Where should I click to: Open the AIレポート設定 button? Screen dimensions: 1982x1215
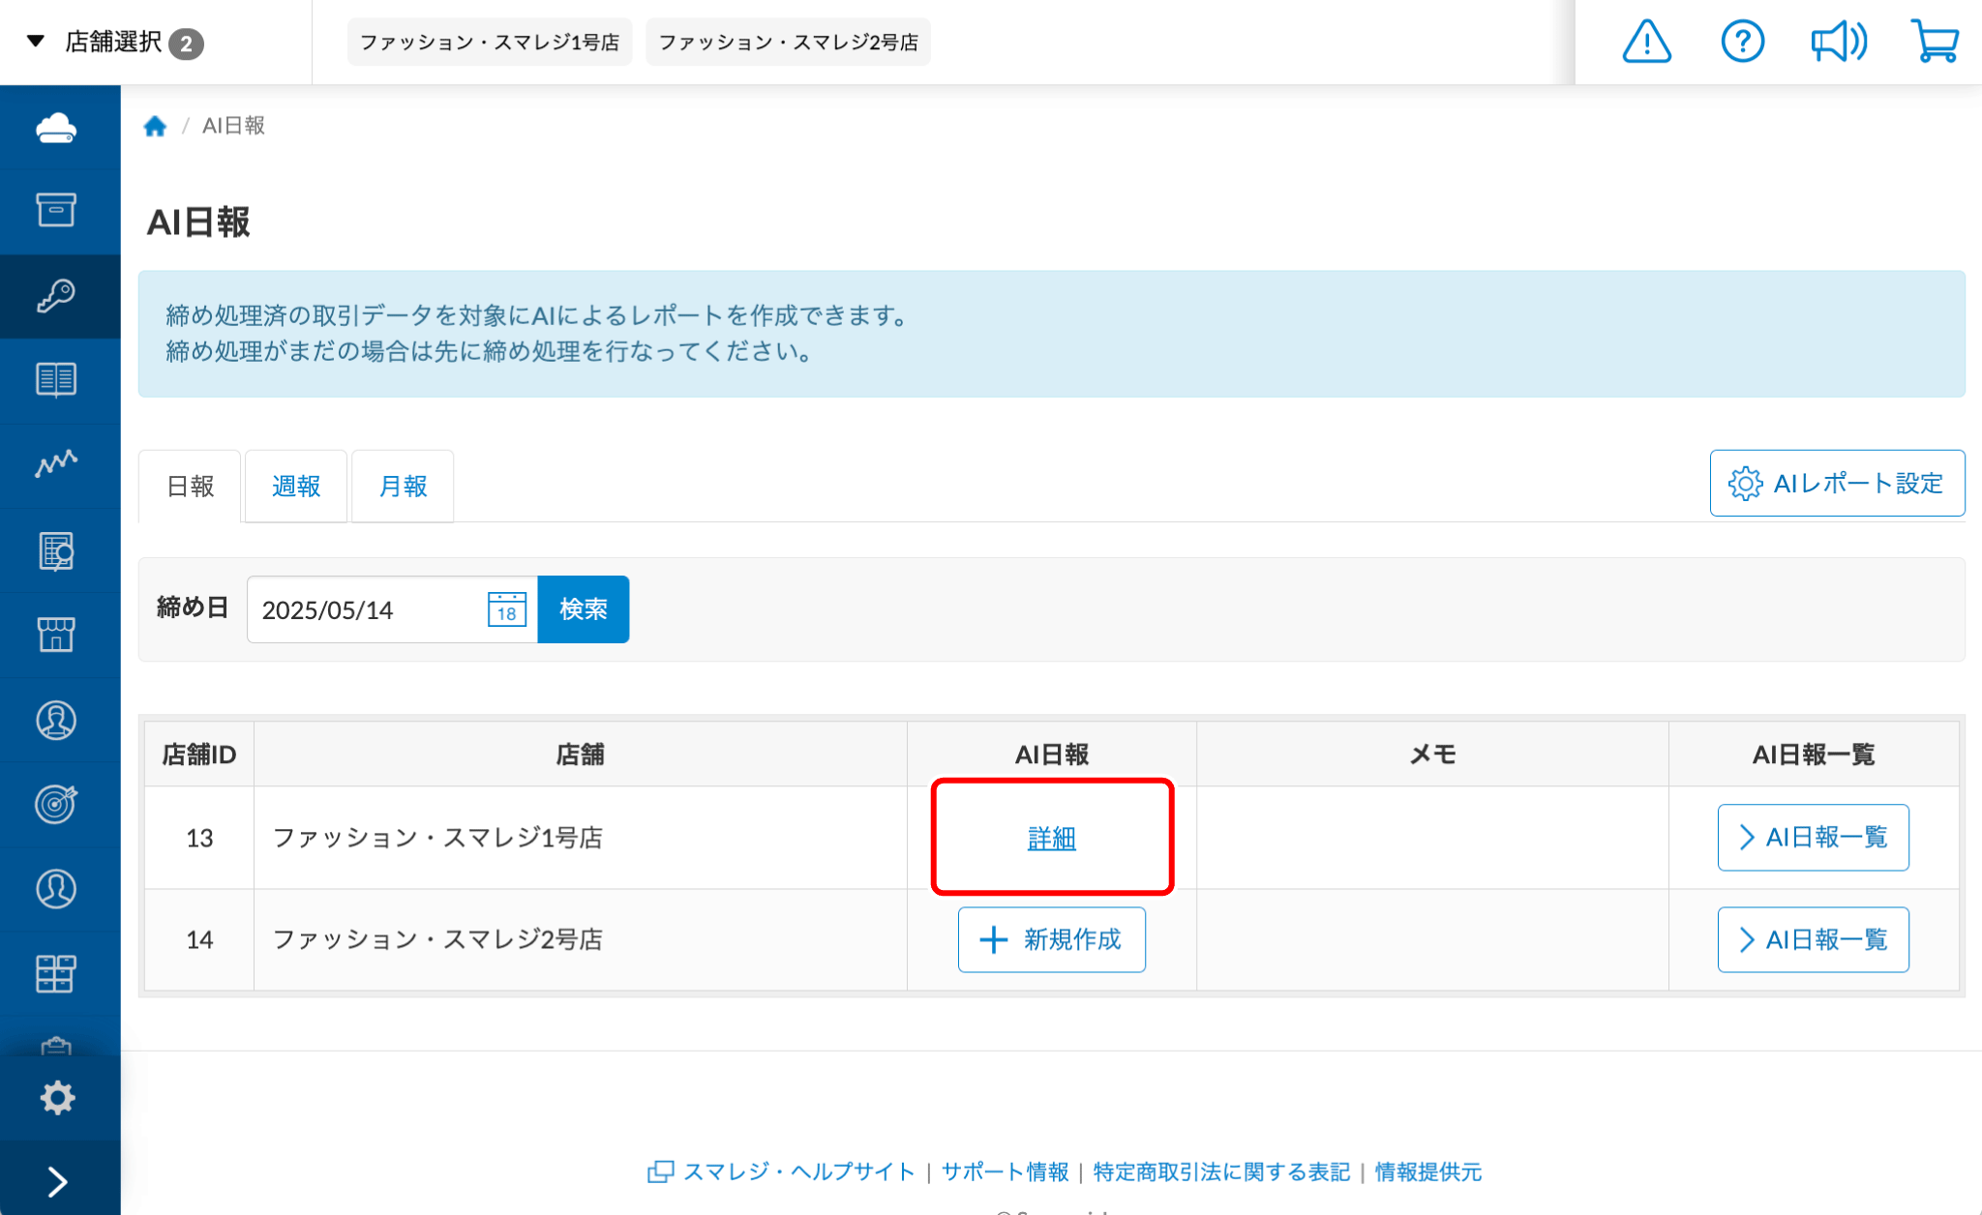[x=1836, y=483]
